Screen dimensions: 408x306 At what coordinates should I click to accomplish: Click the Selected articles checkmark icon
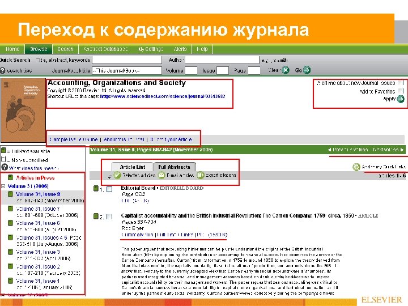pyautogui.click(x=117, y=175)
